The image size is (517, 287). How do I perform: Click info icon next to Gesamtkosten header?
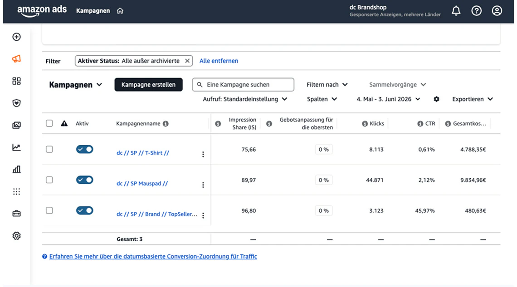(x=448, y=124)
